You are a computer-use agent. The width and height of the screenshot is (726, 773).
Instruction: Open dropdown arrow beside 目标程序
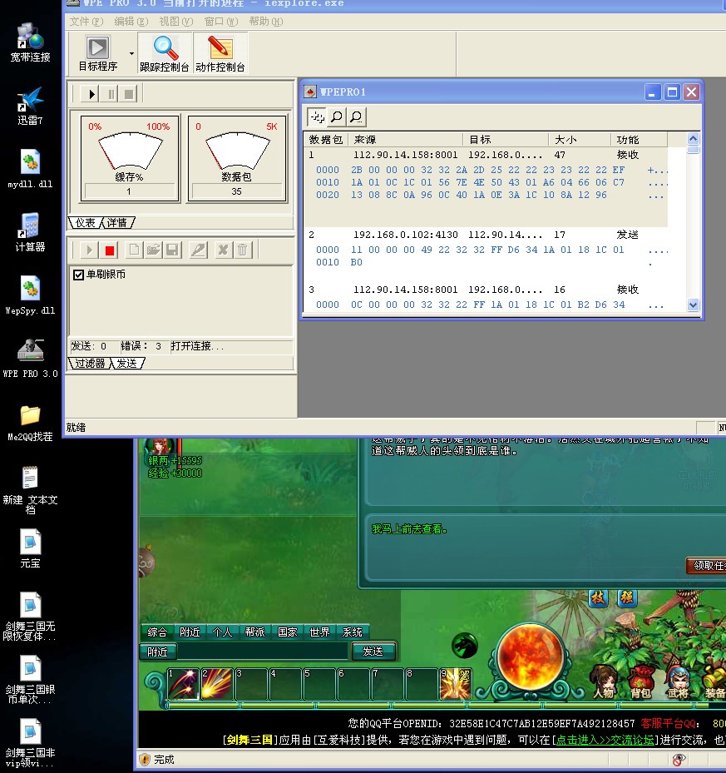coord(131,53)
